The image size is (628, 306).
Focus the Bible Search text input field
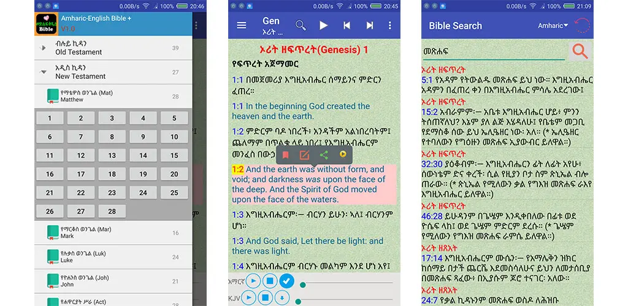pyautogui.click(x=494, y=51)
